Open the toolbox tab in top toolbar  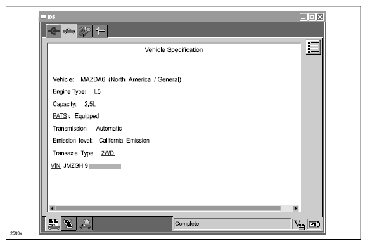click(84, 31)
